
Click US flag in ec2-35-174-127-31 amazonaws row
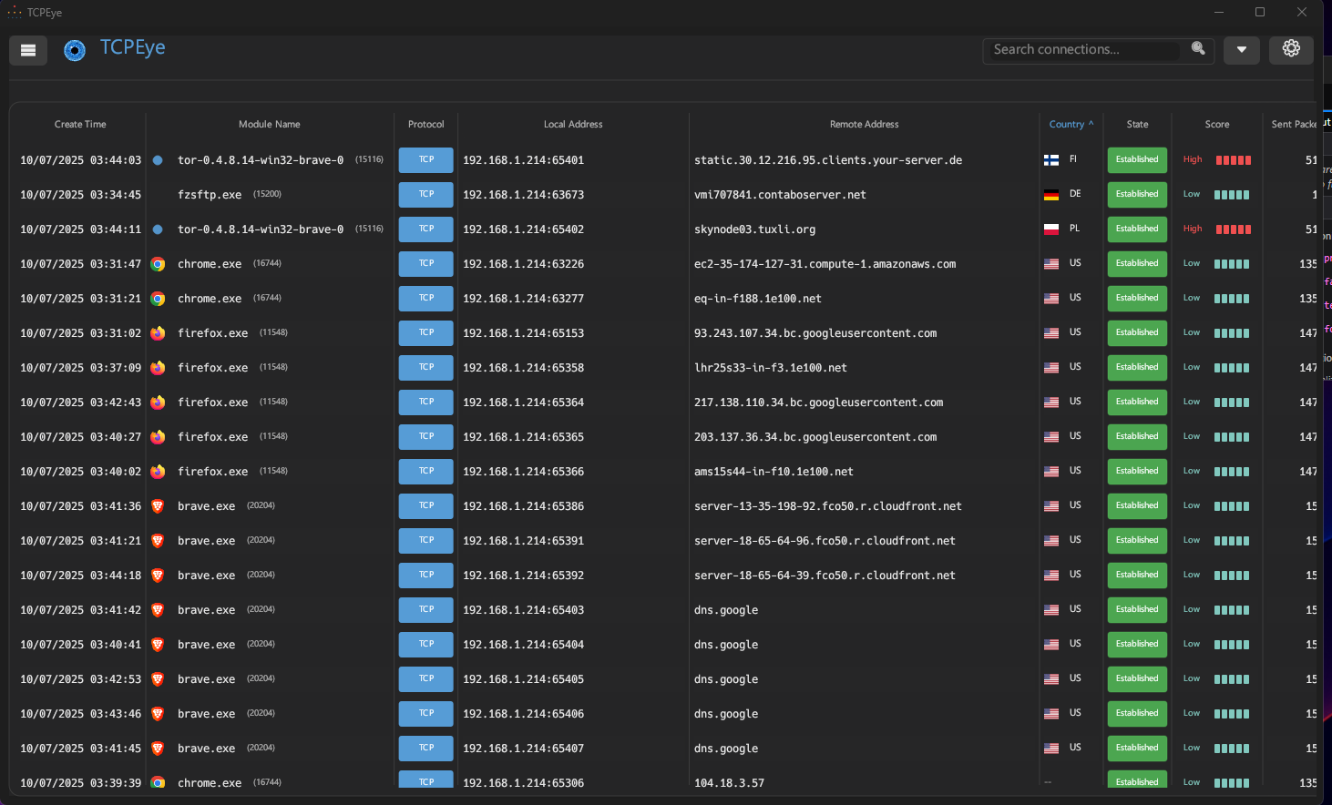click(1051, 264)
